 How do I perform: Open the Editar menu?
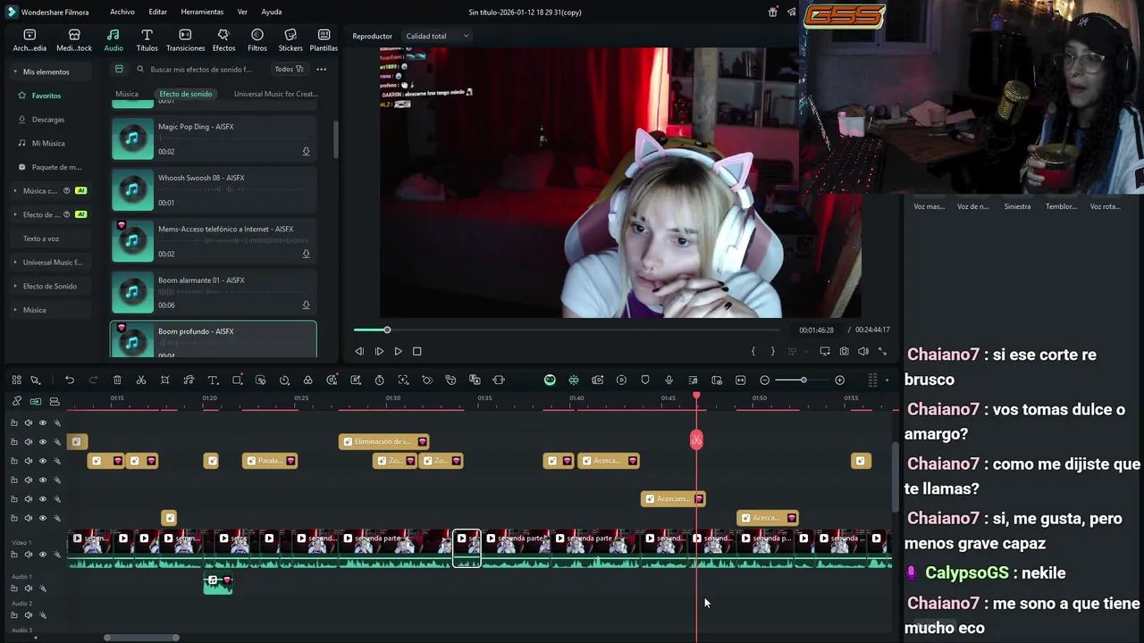157,12
